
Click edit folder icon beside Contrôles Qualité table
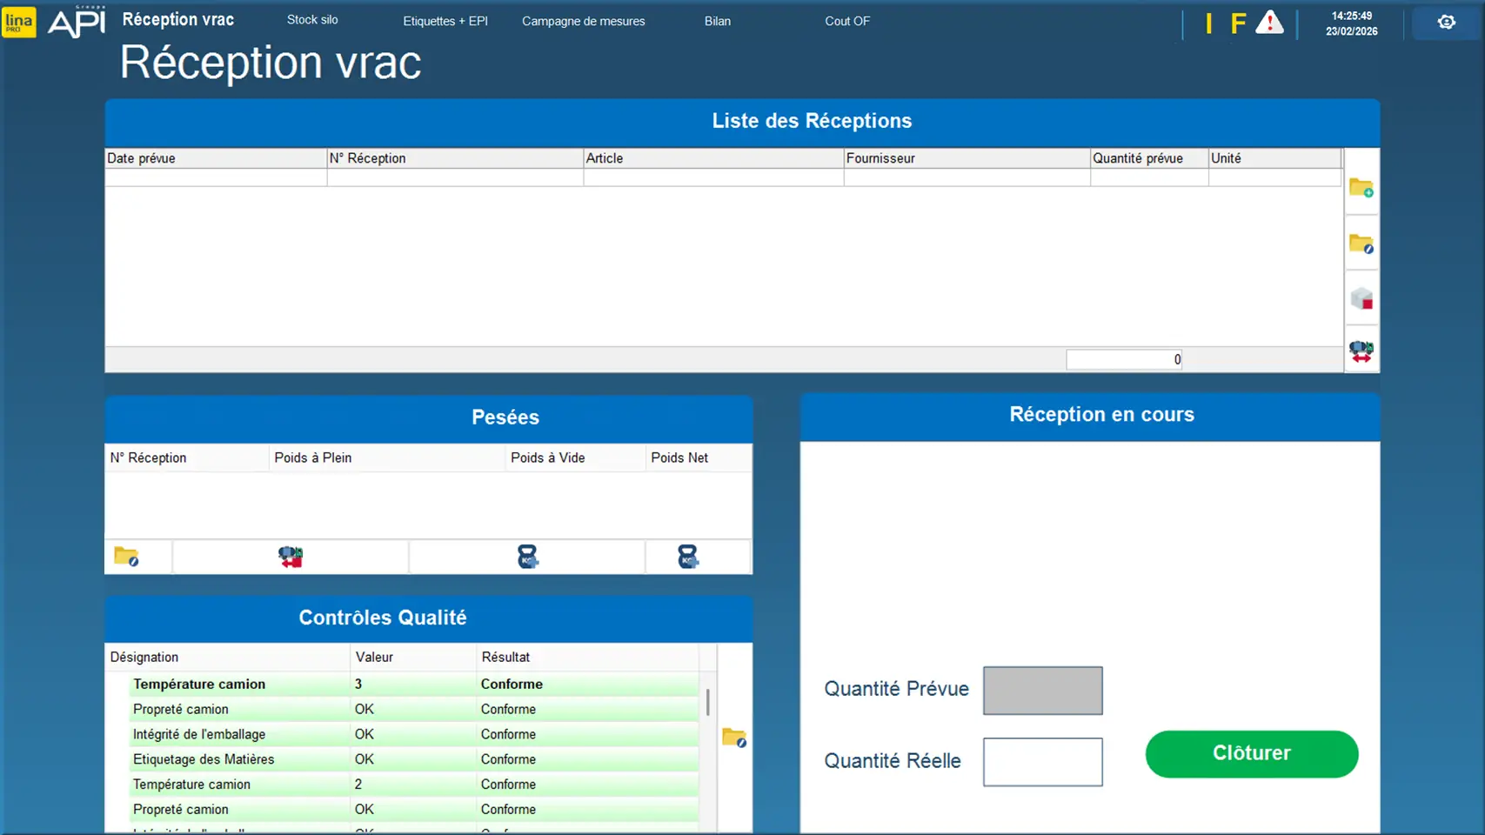click(x=733, y=738)
